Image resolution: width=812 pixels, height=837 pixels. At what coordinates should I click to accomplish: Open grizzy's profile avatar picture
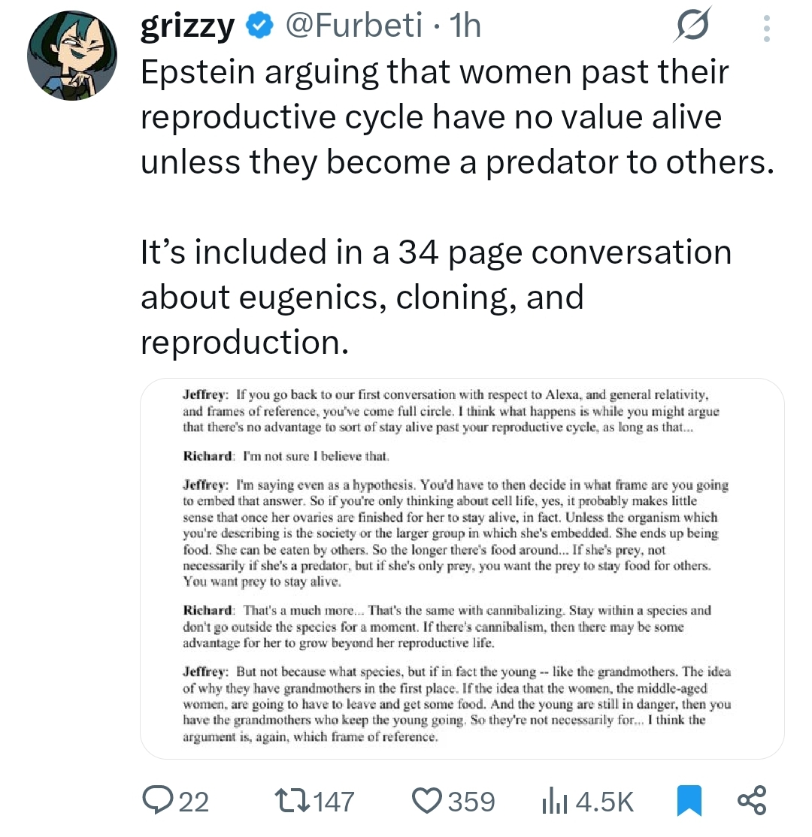[72, 56]
